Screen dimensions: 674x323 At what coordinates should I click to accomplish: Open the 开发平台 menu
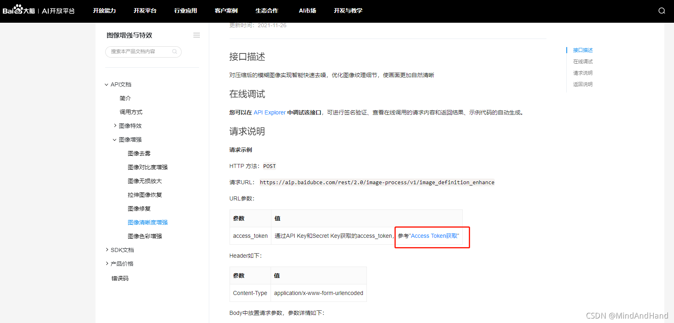(145, 11)
